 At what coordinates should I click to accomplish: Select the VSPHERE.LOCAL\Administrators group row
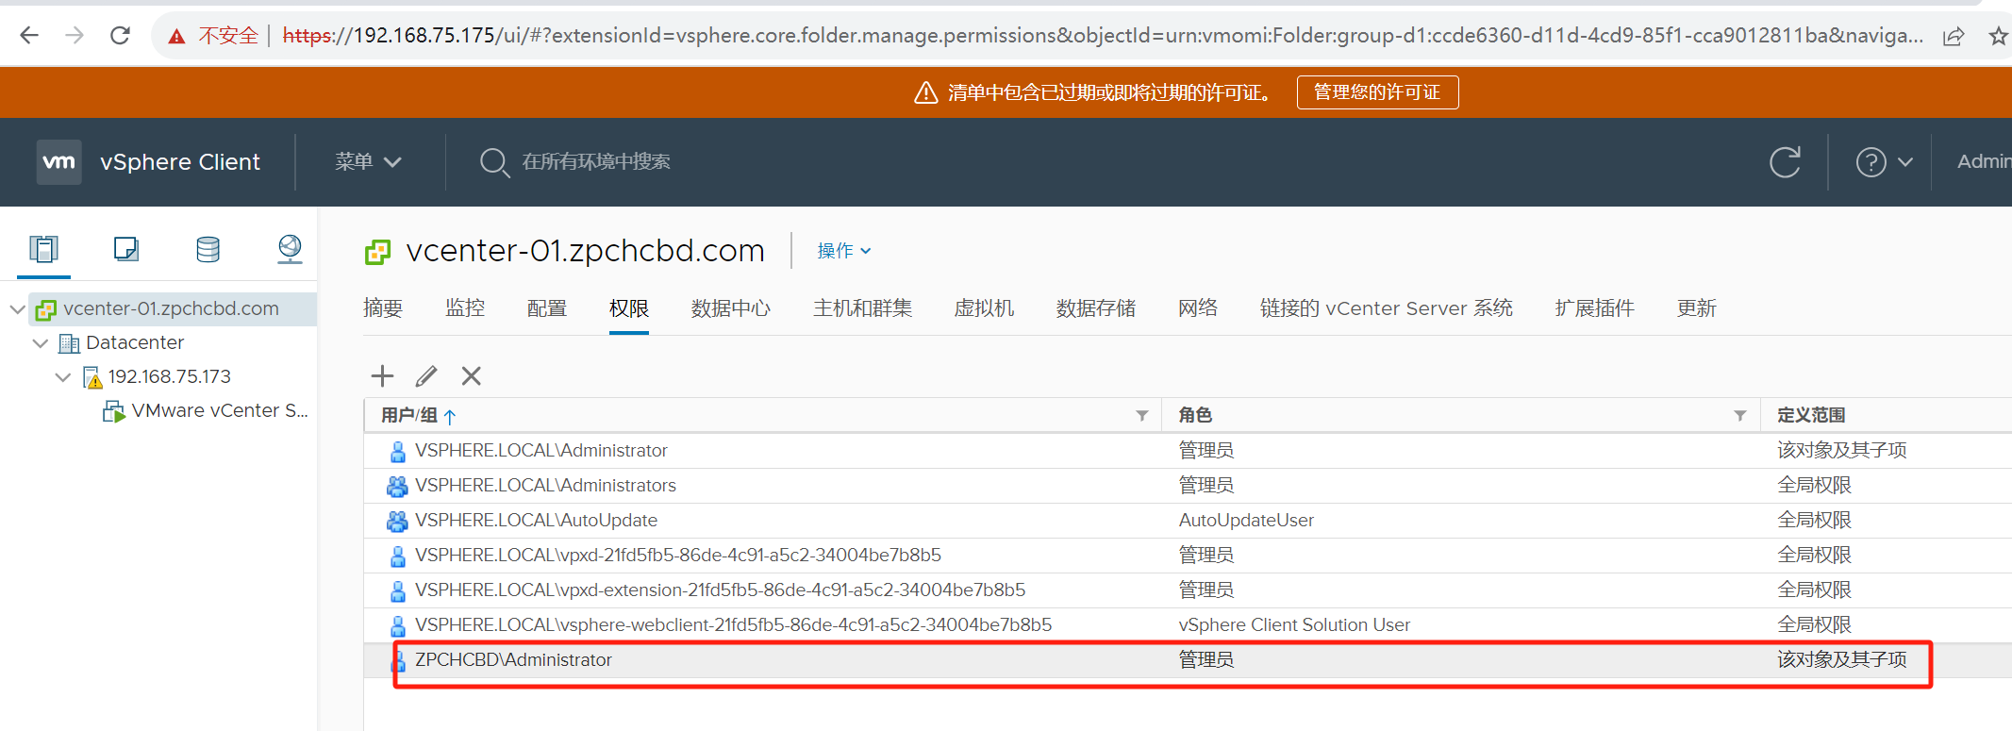[1188, 486]
